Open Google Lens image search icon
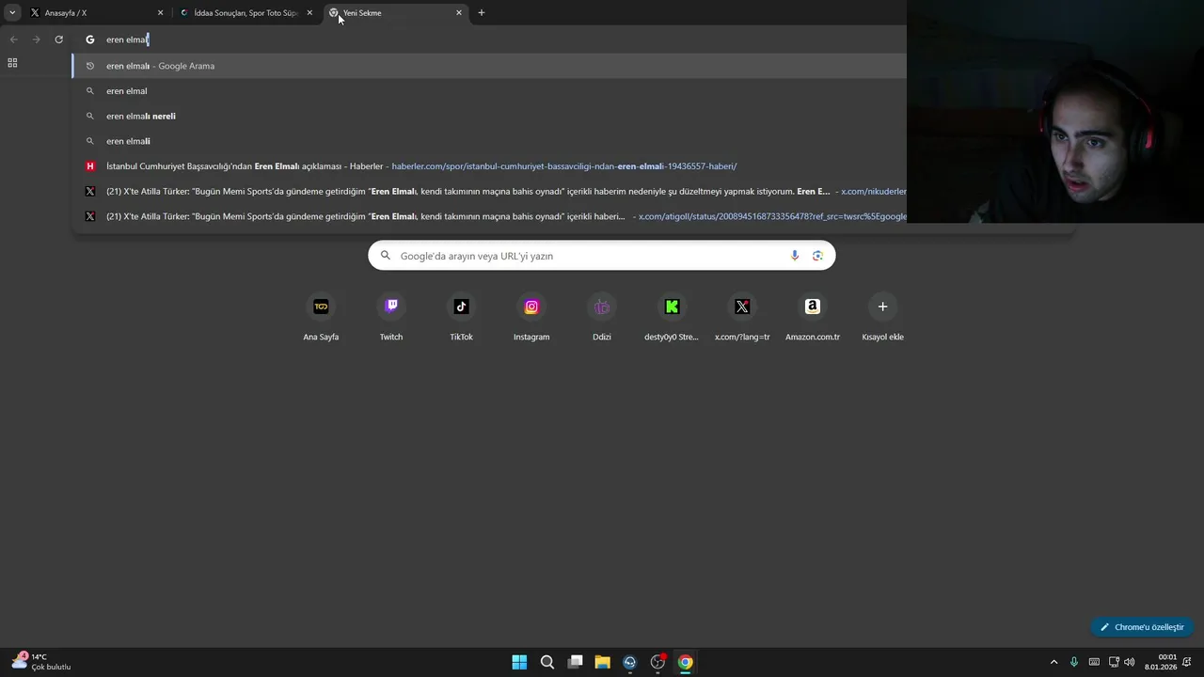 coord(817,256)
